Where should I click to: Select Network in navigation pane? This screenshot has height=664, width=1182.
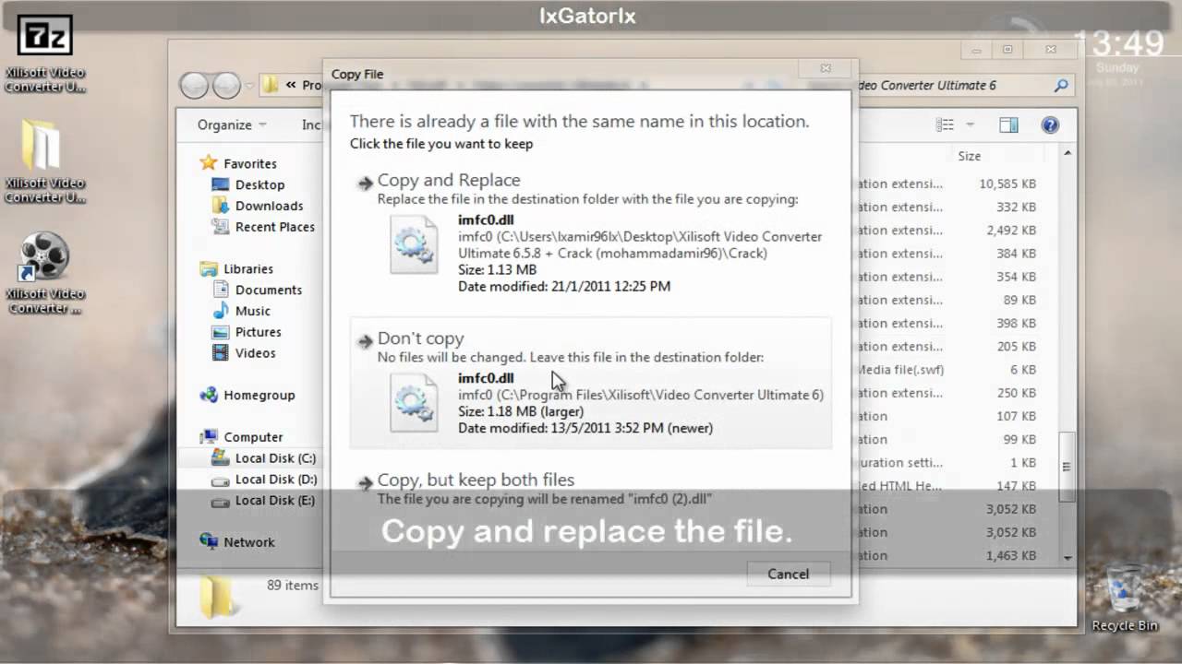tap(238, 542)
